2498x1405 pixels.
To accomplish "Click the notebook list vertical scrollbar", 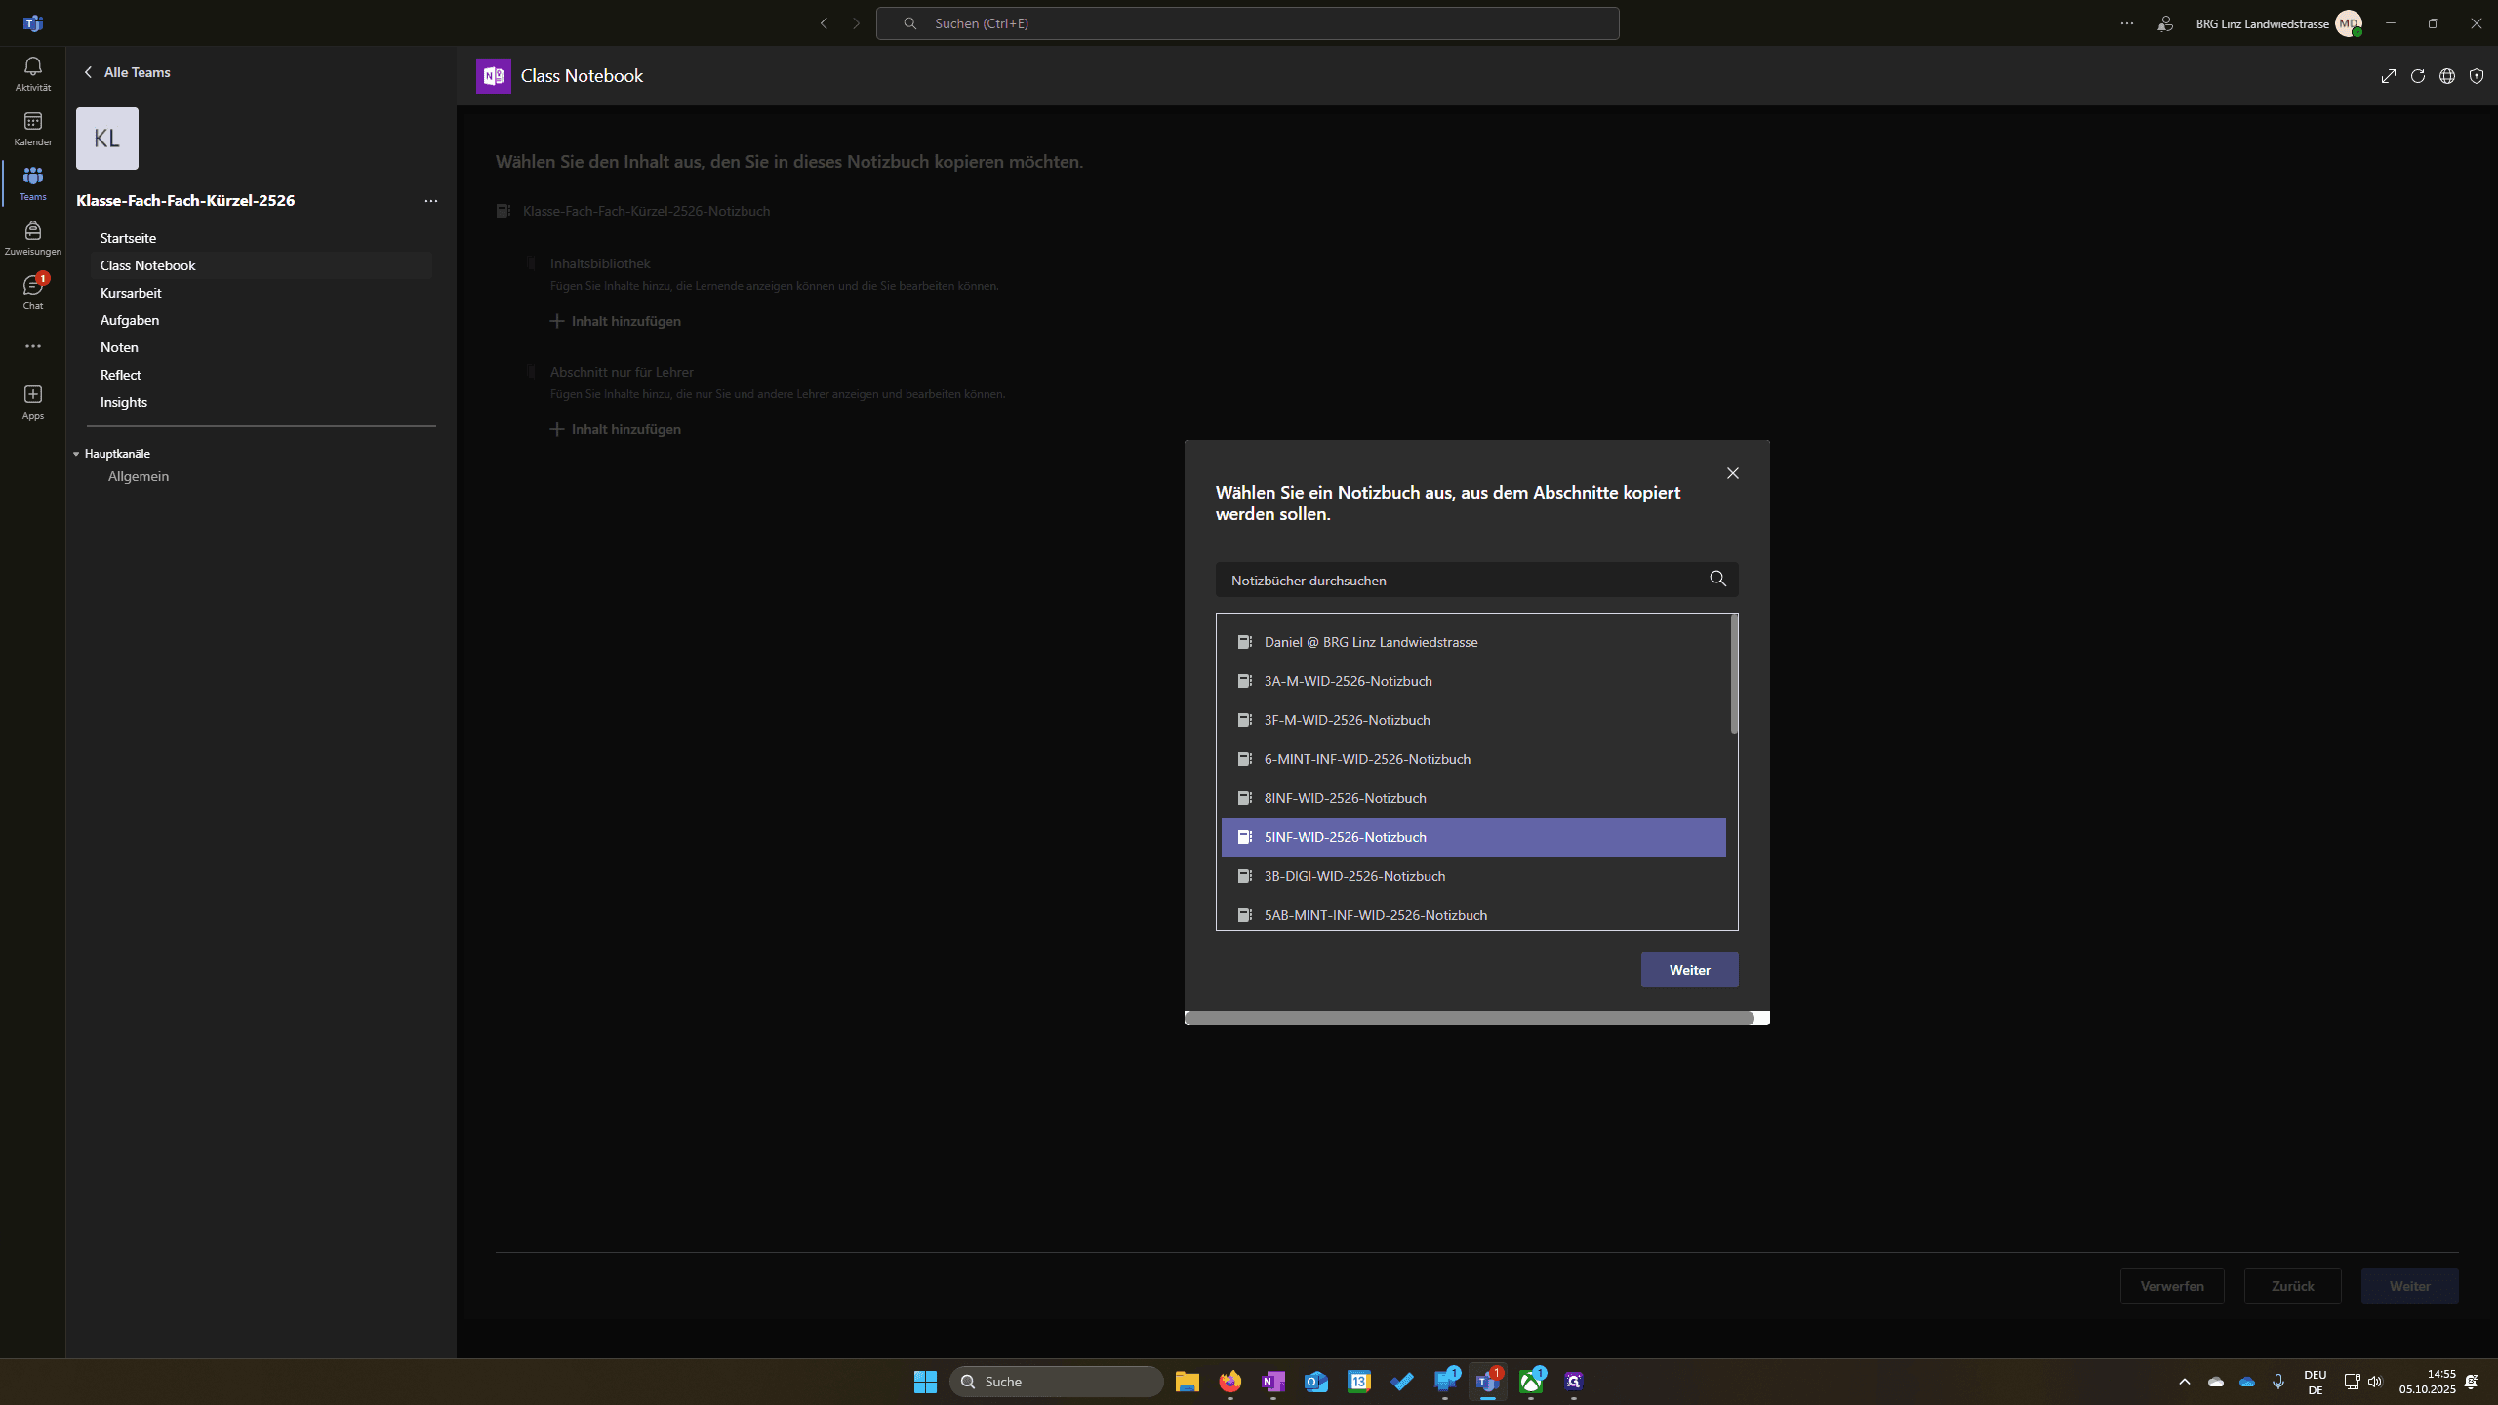I will [1734, 673].
